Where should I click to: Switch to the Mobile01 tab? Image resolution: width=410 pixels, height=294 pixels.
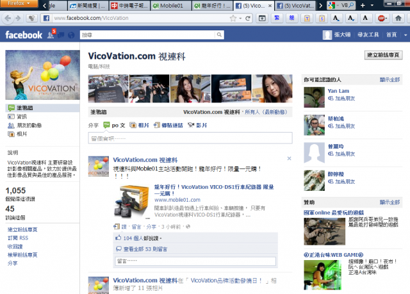(171, 6)
